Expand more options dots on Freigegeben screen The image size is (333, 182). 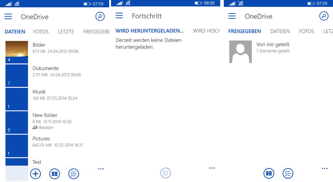(325, 168)
